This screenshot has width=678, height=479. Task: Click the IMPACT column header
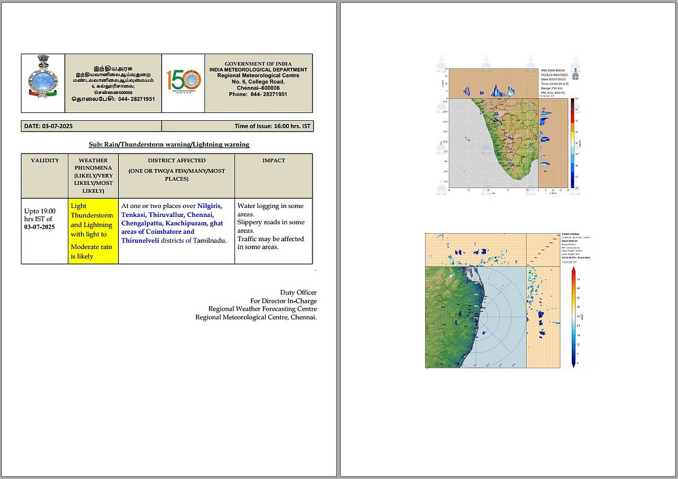(x=273, y=160)
